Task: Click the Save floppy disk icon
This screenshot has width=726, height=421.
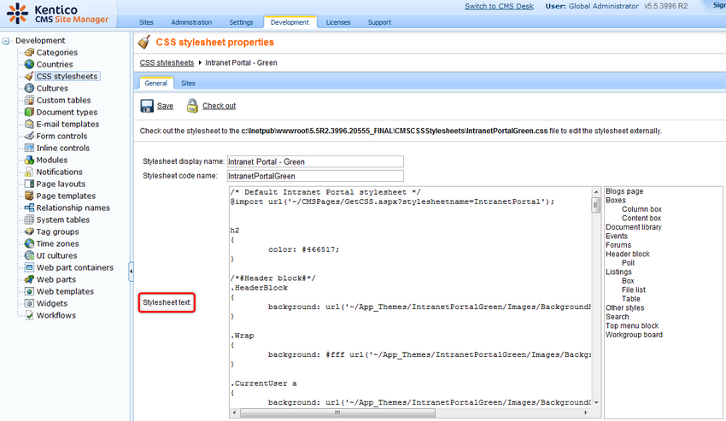Action: 147,106
